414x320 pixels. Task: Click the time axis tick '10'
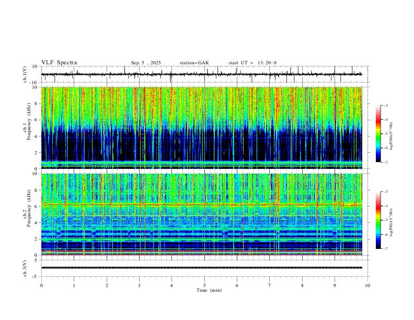(367, 285)
